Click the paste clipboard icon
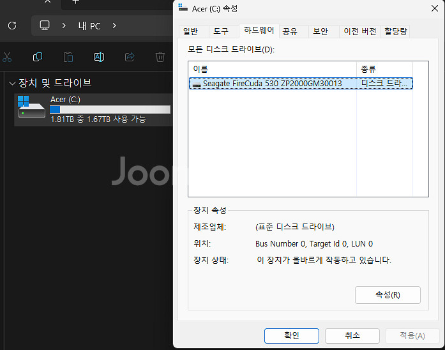 tap(68, 57)
